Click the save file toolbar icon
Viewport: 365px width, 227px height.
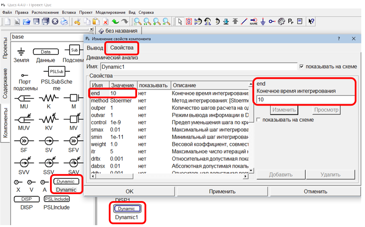click(36, 21)
